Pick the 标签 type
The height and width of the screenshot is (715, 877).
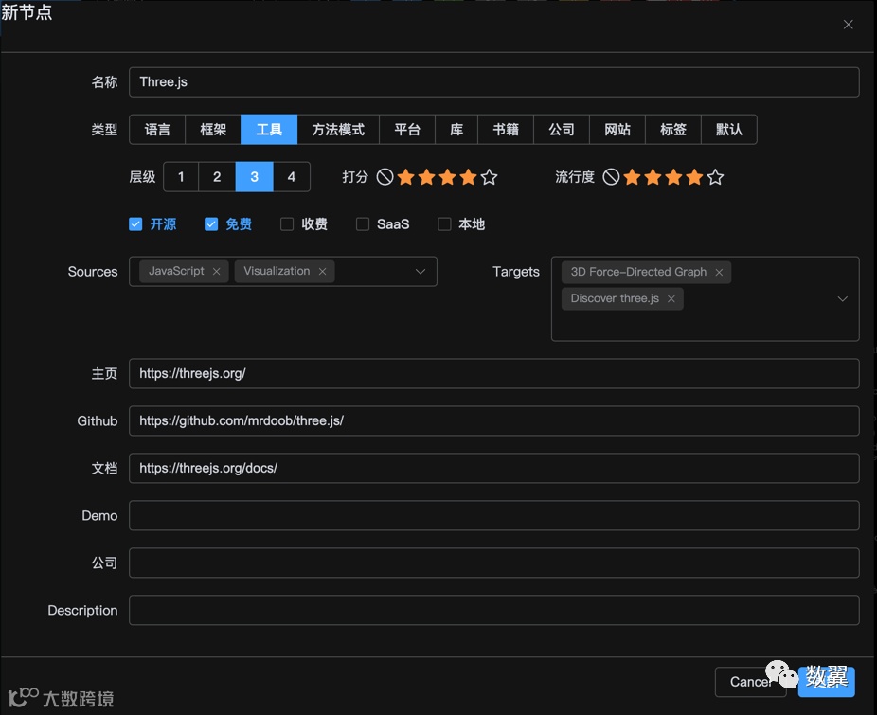click(673, 129)
